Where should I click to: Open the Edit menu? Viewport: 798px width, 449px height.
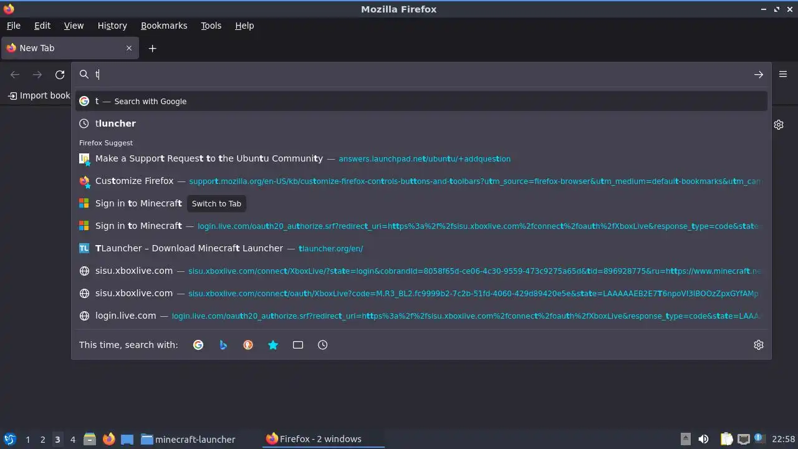coord(42,26)
